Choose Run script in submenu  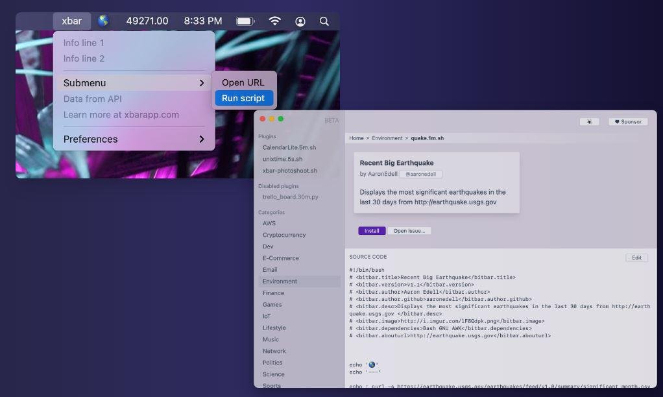[x=243, y=98]
